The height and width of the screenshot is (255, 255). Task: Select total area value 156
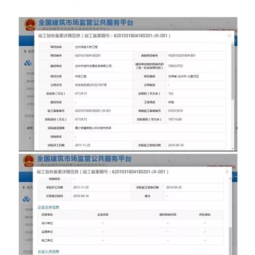(x=171, y=93)
